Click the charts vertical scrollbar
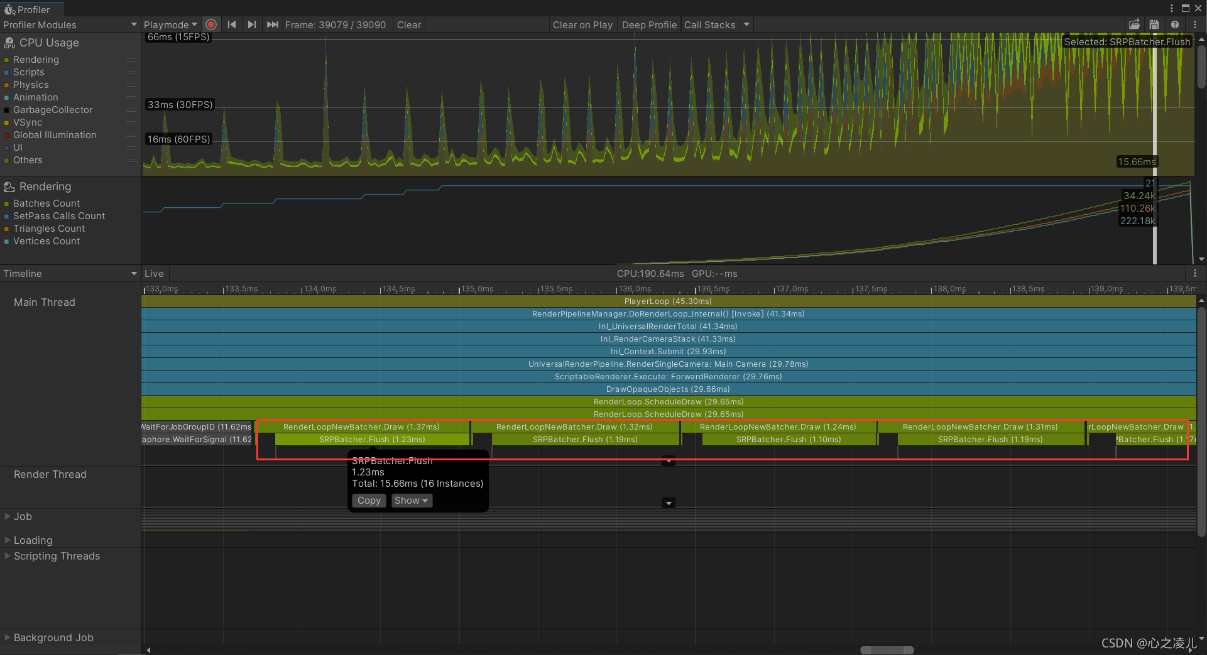This screenshot has height=655, width=1207. pyautogui.click(x=1201, y=68)
